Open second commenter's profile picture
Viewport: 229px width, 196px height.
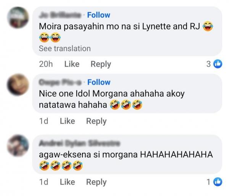click(x=18, y=85)
